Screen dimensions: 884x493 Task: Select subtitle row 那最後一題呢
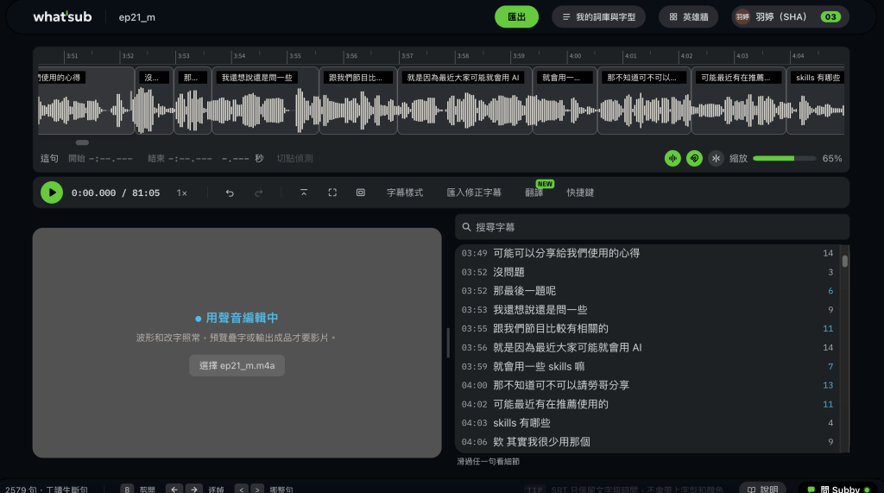(x=647, y=291)
